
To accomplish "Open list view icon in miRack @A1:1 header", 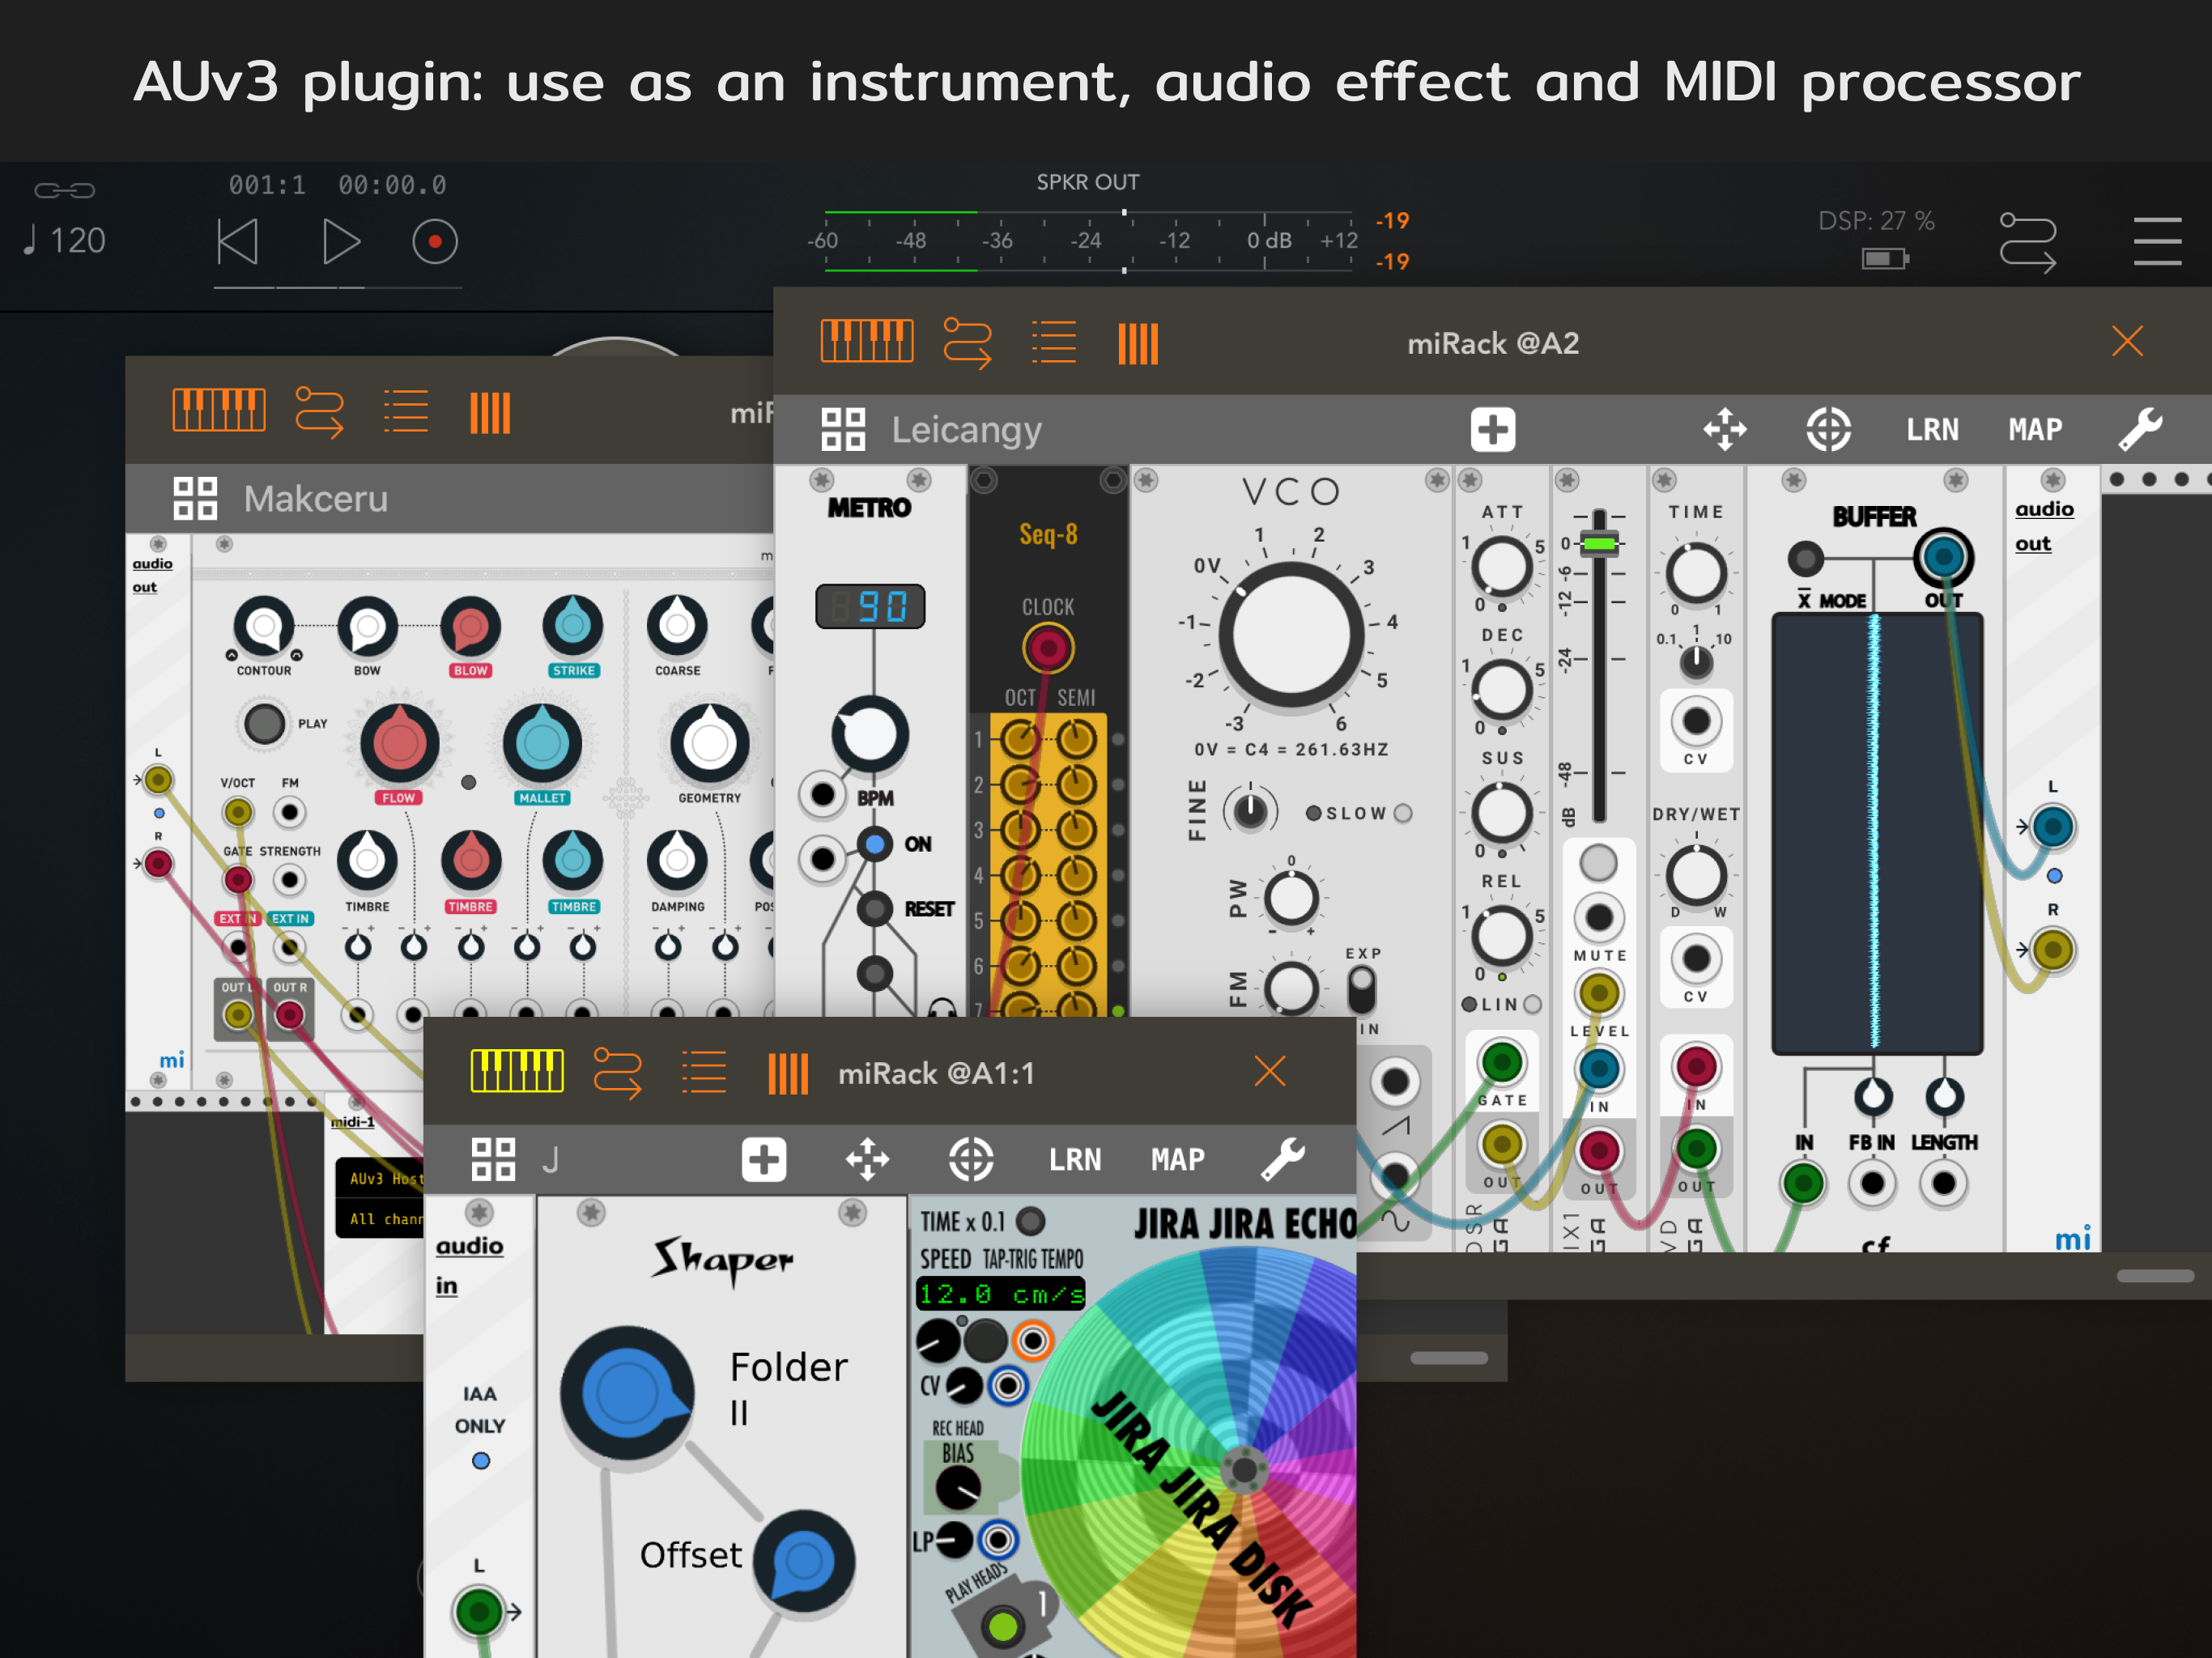I will click(703, 1073).
